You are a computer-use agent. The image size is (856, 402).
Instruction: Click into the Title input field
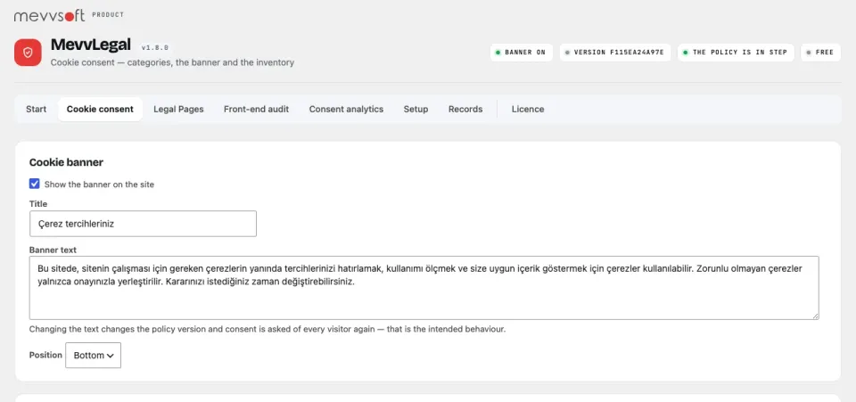tap(143, 224)
